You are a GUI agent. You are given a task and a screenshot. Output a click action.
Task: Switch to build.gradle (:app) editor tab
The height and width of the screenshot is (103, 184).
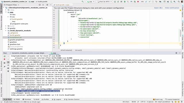pyautogui.click(x=62, y=5)
